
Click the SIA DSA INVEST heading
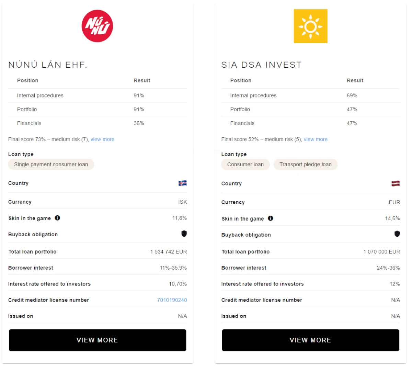[262, 65]
